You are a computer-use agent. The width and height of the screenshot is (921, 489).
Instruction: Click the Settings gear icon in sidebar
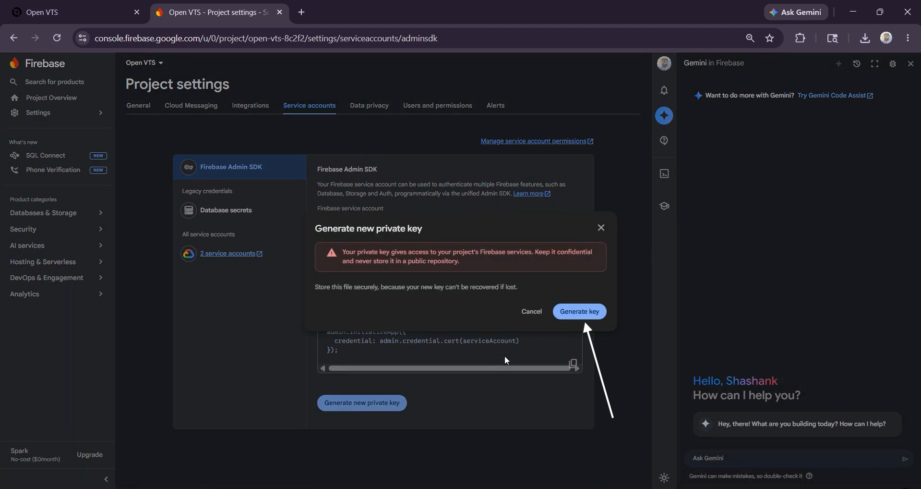click(x=14, y=113)
